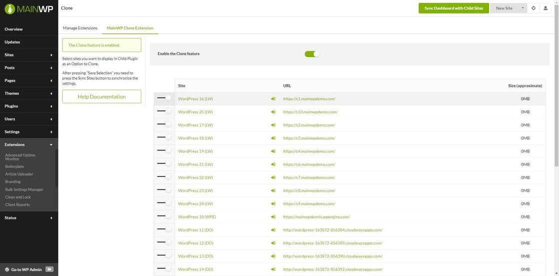Open WordPress 19 (LW) admin login arrow
559x276 pixels.
coord(273,151)
